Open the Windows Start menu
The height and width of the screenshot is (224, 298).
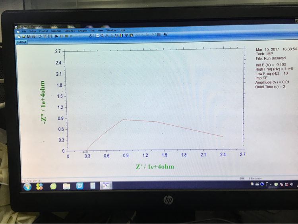pos(27,187)
